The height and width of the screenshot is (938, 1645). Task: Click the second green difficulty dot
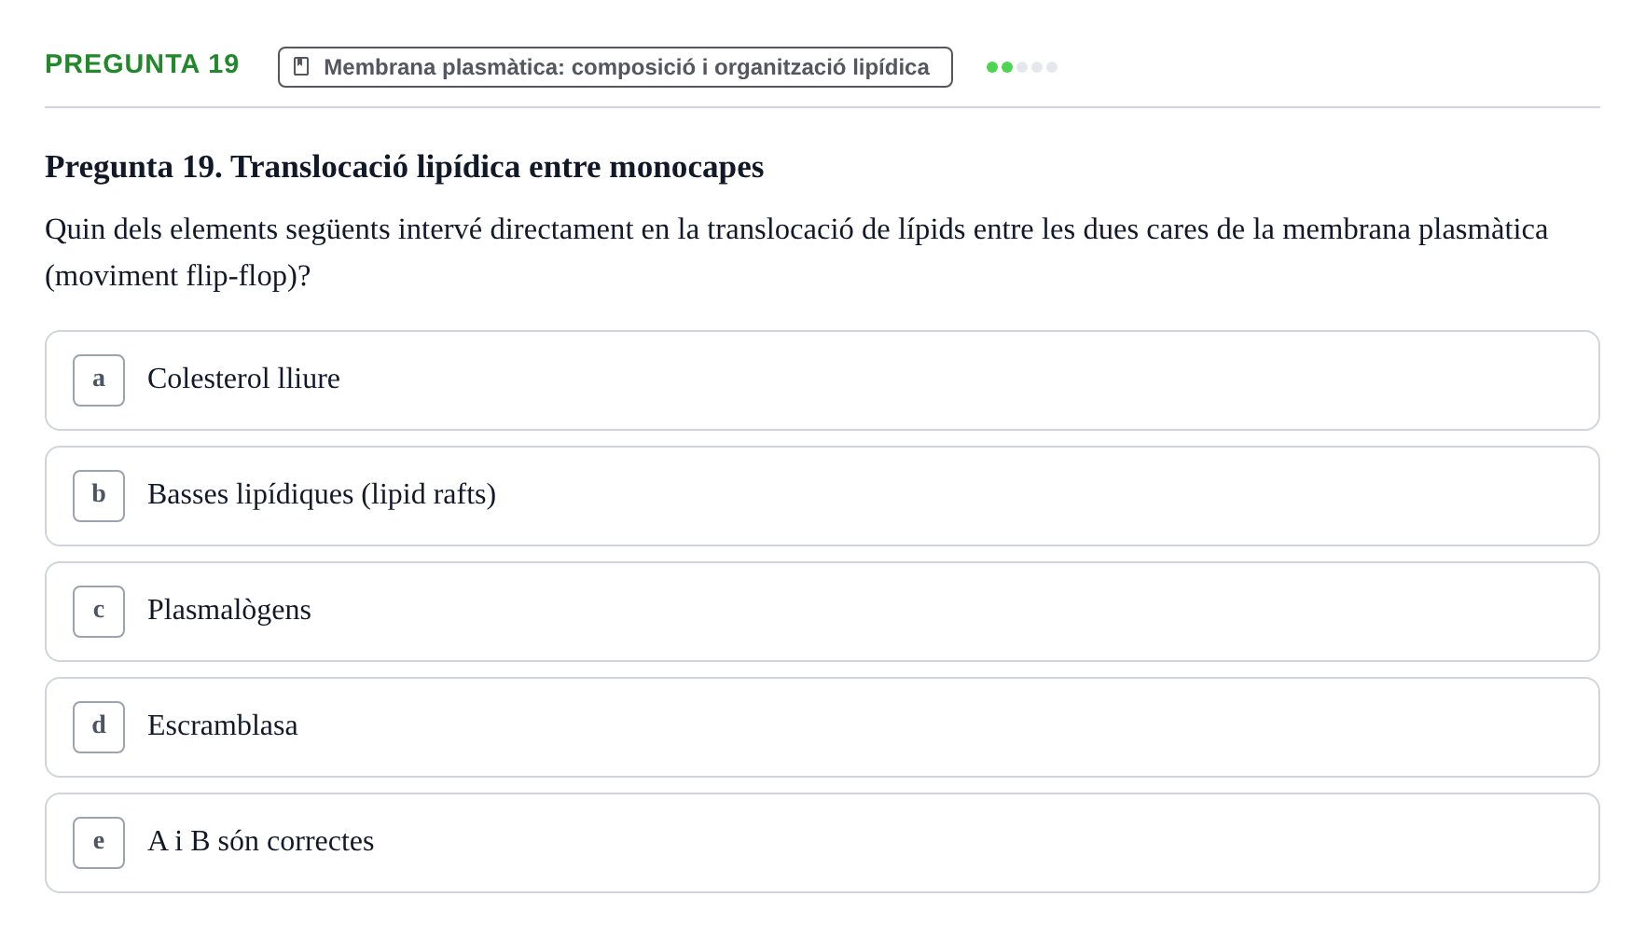[1007, 67]
